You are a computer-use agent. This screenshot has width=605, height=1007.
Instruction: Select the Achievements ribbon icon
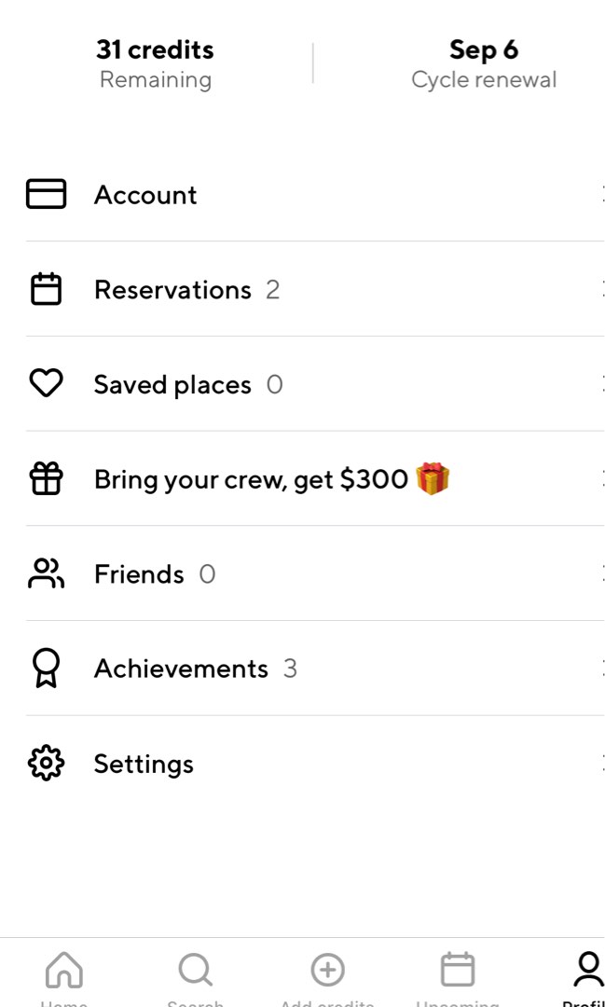click(x=46, y=668)
